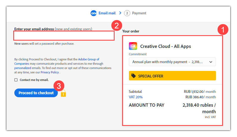Click the 'Your order' heading
Image resolution: width=237 pixels, height=137 pixels.
(x=131, y=31)
